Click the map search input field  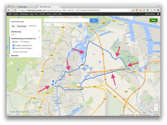point(67,20)
